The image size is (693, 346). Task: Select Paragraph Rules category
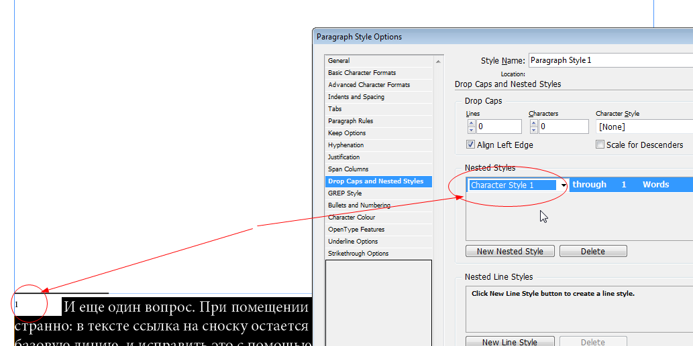coord(378,120)
